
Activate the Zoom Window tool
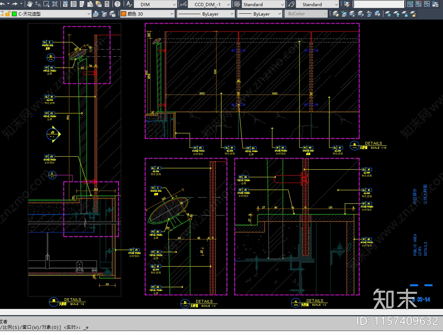(x=46, y=4)
